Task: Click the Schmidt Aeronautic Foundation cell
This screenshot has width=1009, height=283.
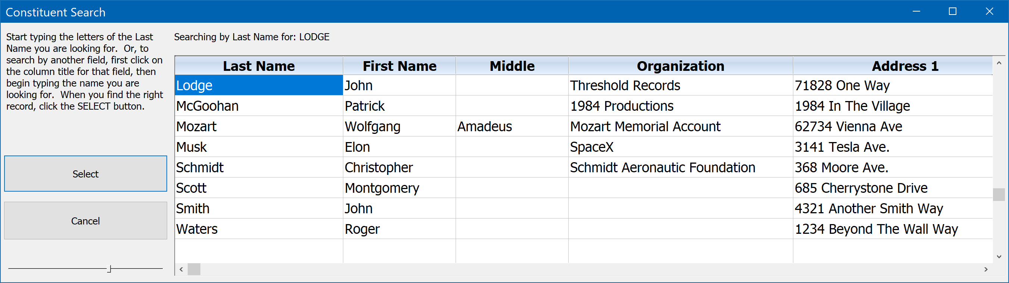Action: point(680,167)
